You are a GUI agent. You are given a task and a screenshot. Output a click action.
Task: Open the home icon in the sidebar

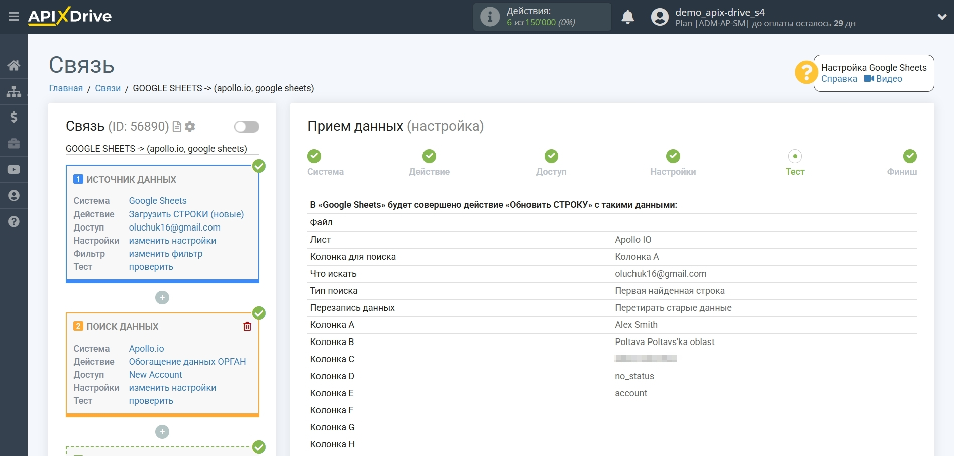[x=14, y=65]
